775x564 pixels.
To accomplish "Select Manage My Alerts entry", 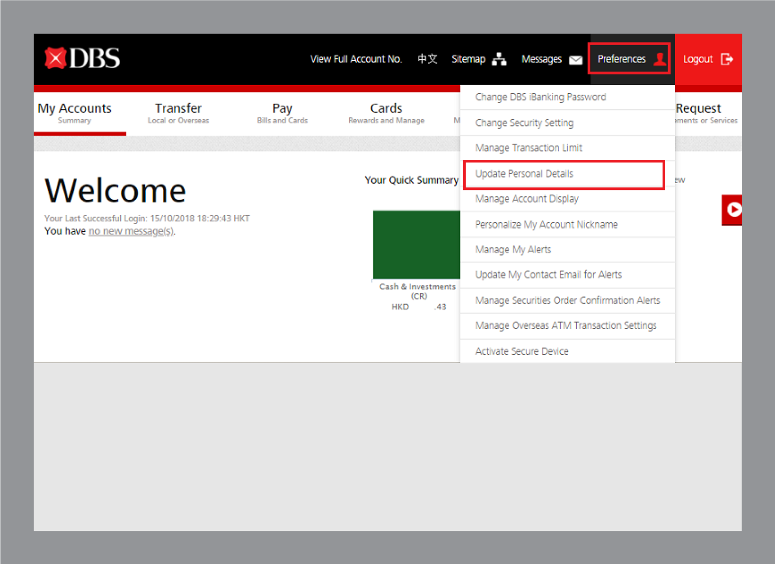I will (513, 250).
